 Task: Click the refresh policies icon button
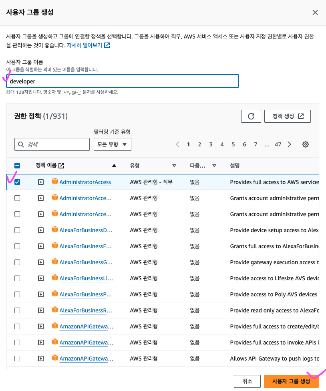click(x=251, y=116)
